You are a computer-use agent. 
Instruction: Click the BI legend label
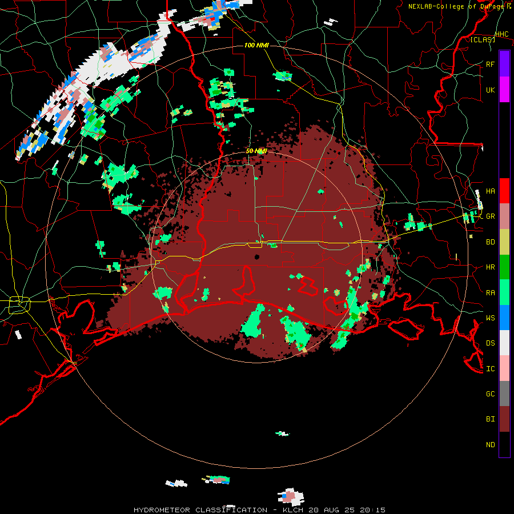pyautogui.click(x=490, y=419)
